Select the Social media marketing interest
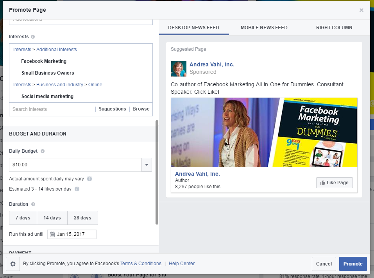 click(x=47, y=96)
